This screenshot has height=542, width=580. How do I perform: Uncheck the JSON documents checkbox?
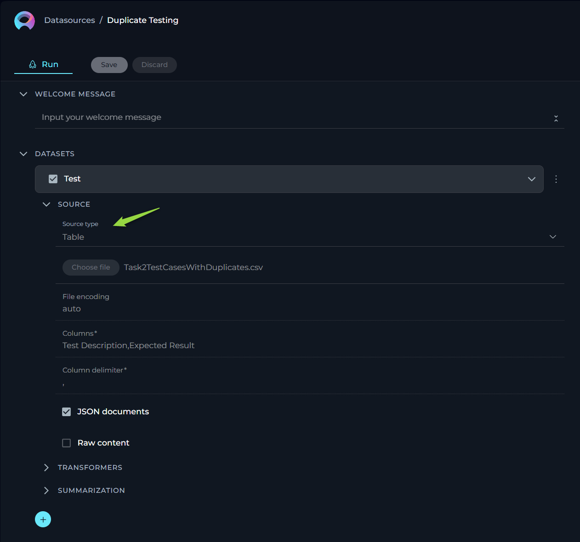[x=67, y=412]
